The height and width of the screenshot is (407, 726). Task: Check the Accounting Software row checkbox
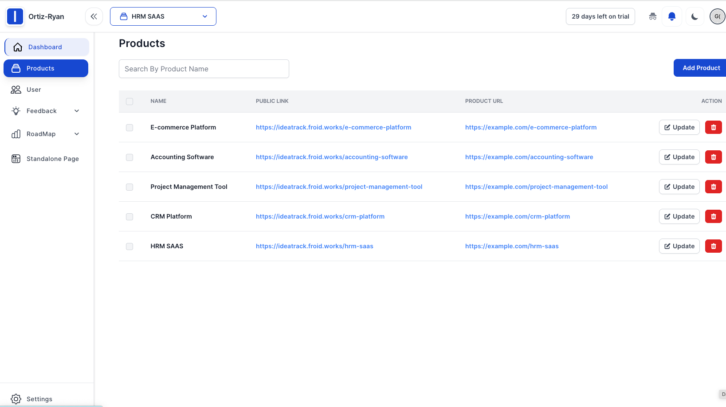pyautogui.click(x=130, y=157)
